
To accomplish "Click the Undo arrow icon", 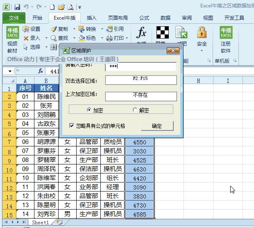I will (x=26, y=7).
